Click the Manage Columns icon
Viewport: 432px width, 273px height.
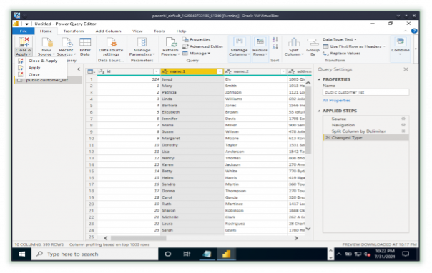239,43
